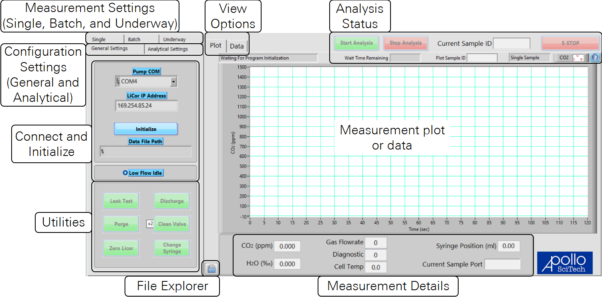Click the Data File Path browse glyph

pyautogui.click(x=102, y=152)
